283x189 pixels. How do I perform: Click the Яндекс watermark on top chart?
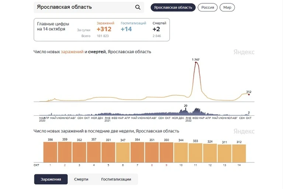[244, 52]
